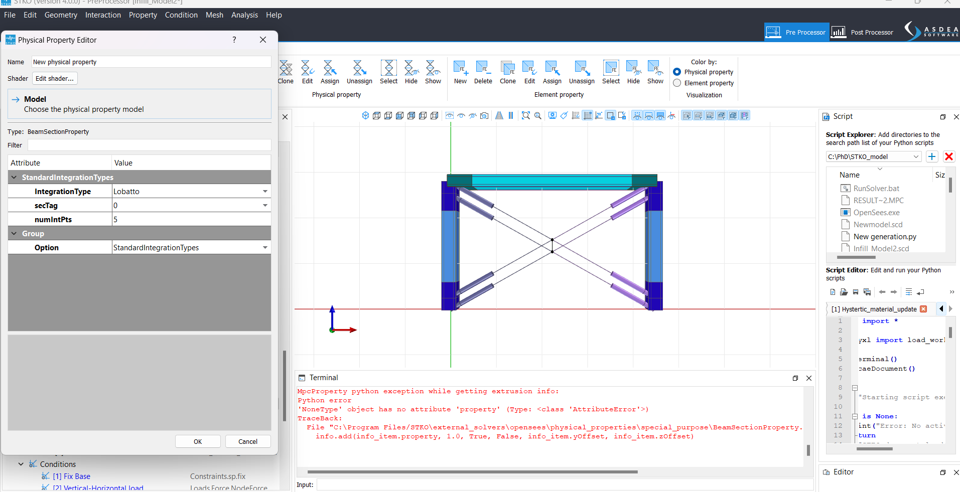This screenshot has width=960, height=492.
Task: Click Cancel in Physical Property Editor
Action: point(248,441)
